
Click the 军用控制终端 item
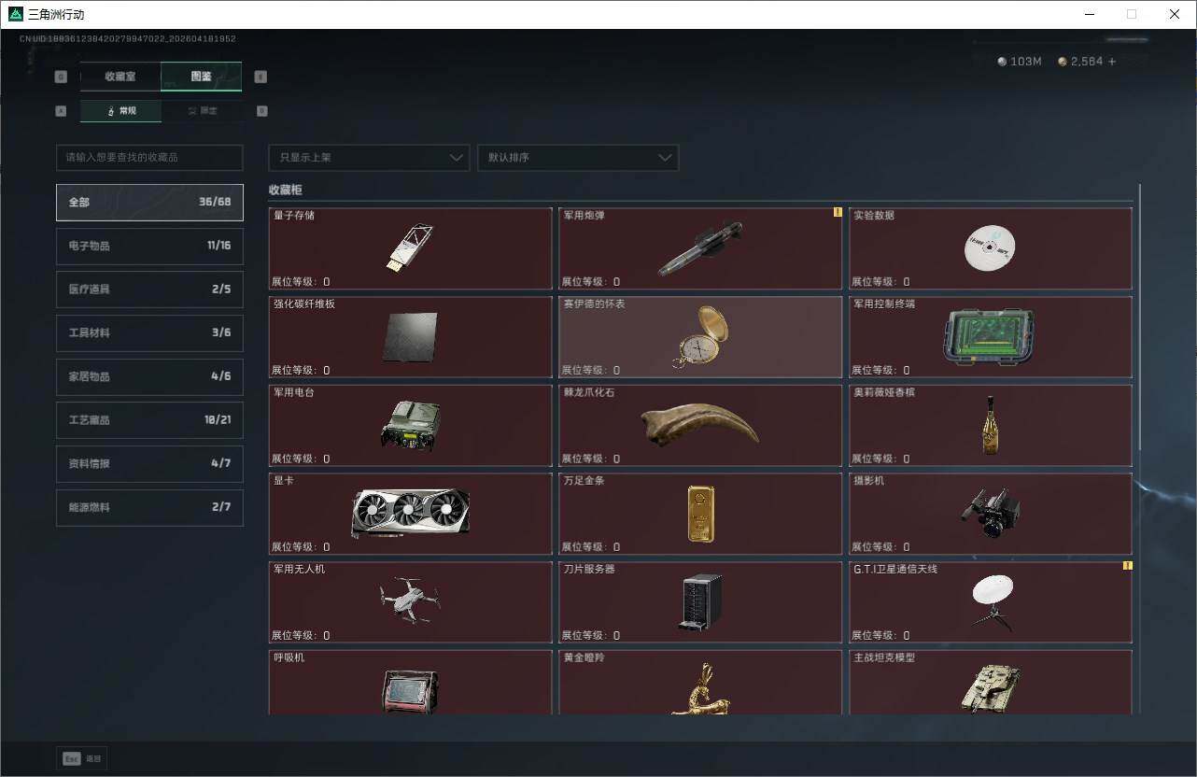coord(991,337)
